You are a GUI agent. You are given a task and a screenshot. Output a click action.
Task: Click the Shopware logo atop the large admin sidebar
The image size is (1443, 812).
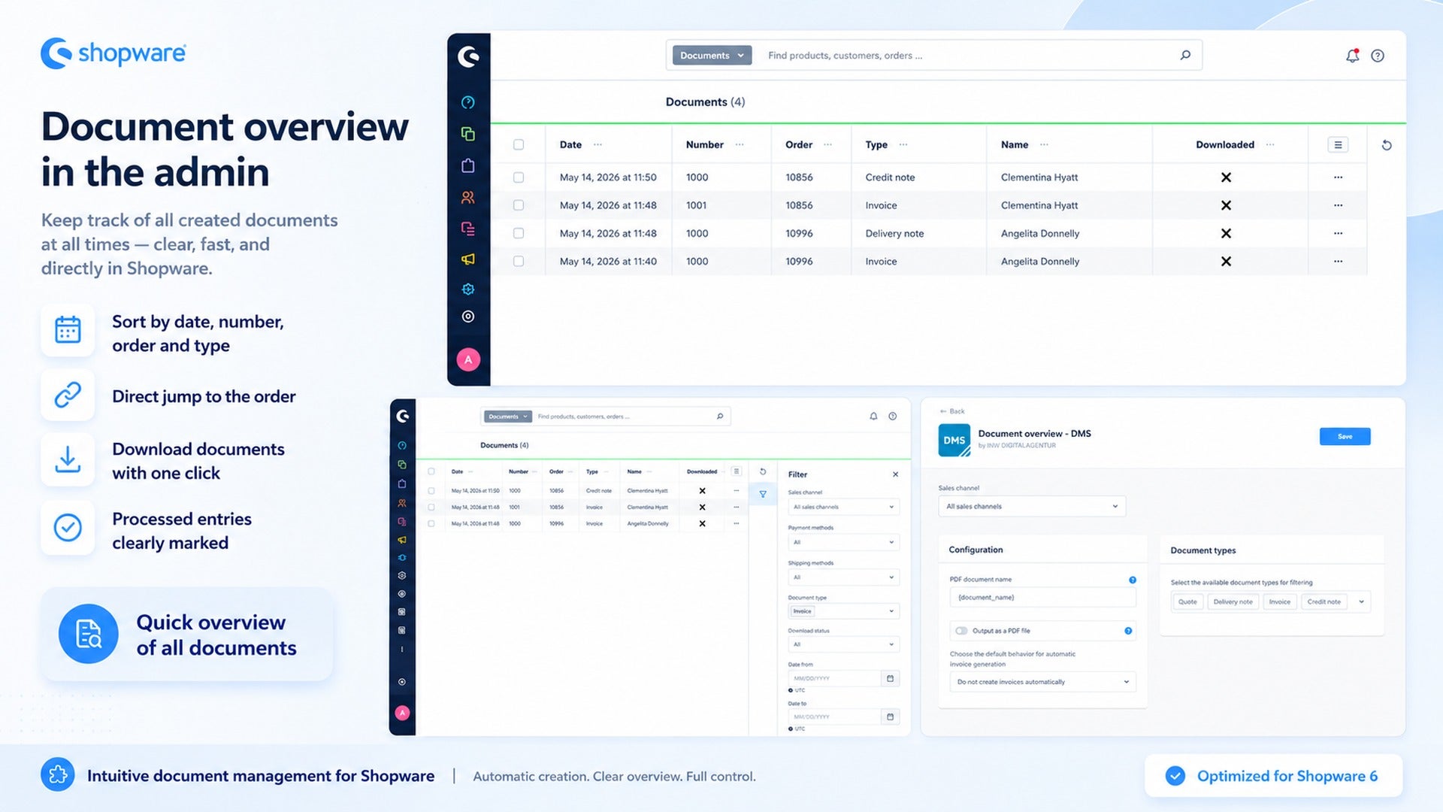point(468,56)
